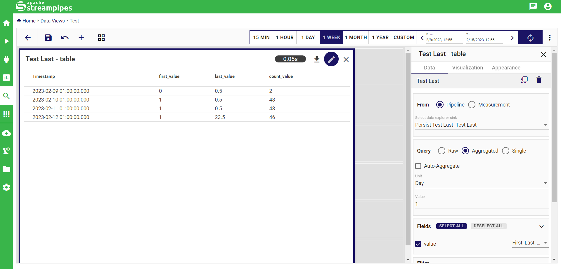Open the Settings gear in sidebar
The image size is (561, 269).
click(6, 187)
